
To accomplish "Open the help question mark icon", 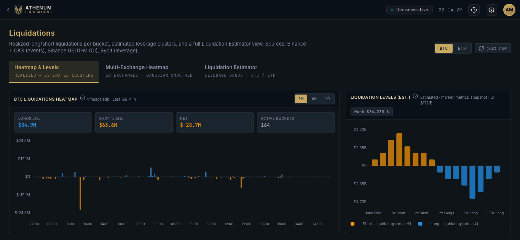I will (x=474, y=10).
